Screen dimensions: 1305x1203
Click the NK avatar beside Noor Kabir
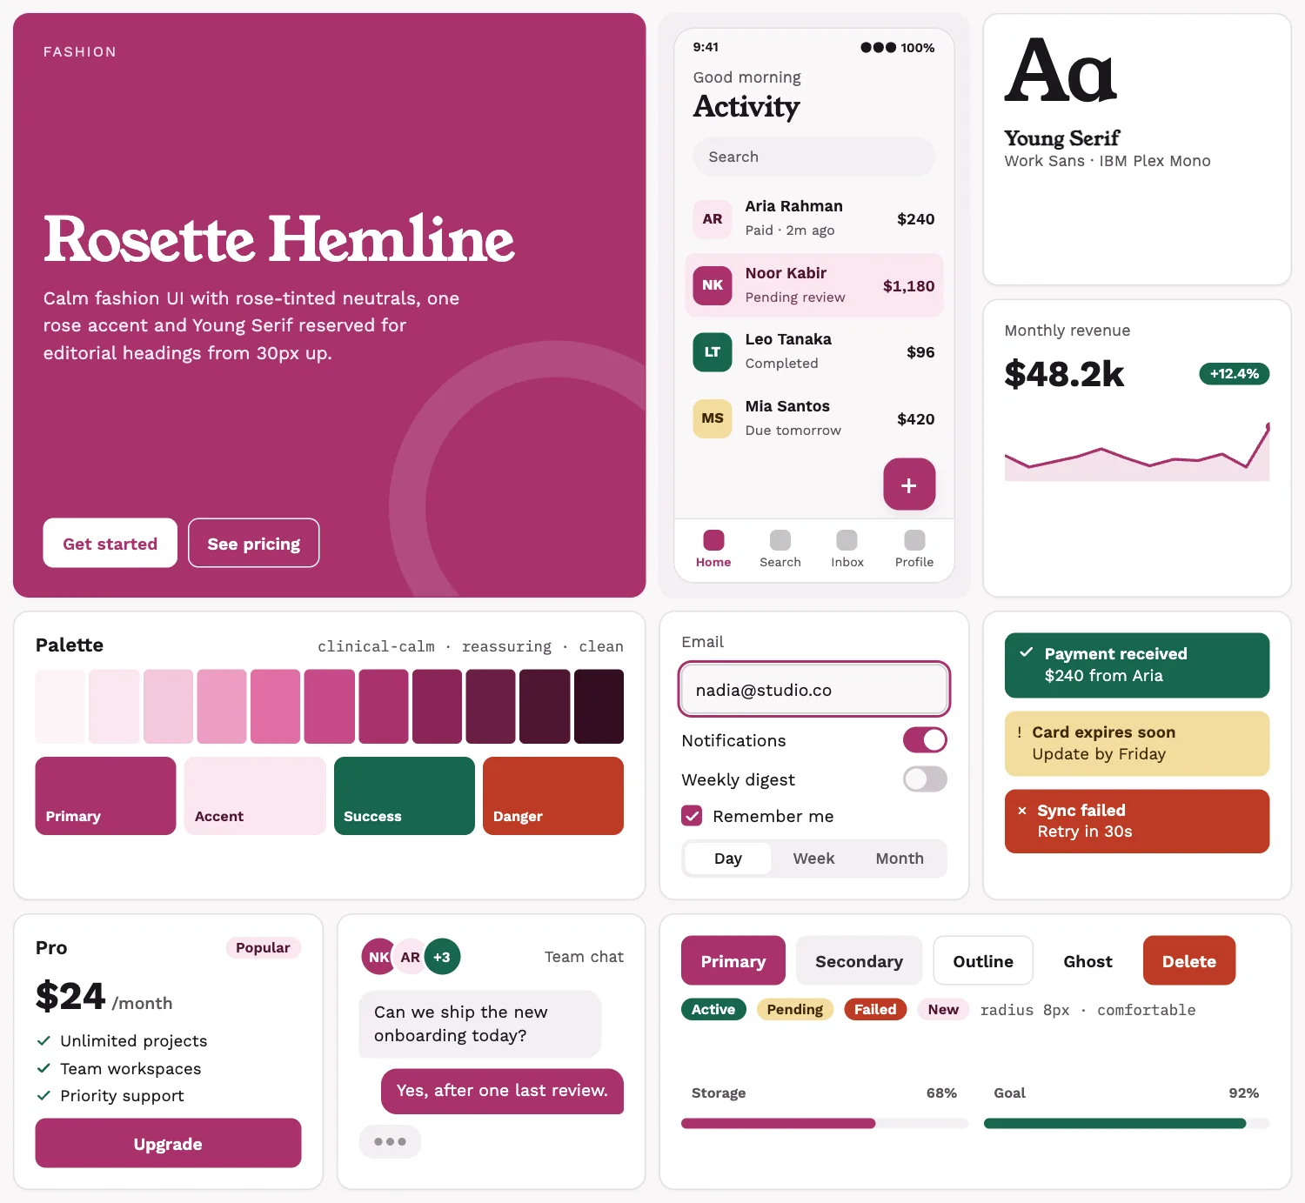(713, 285)
